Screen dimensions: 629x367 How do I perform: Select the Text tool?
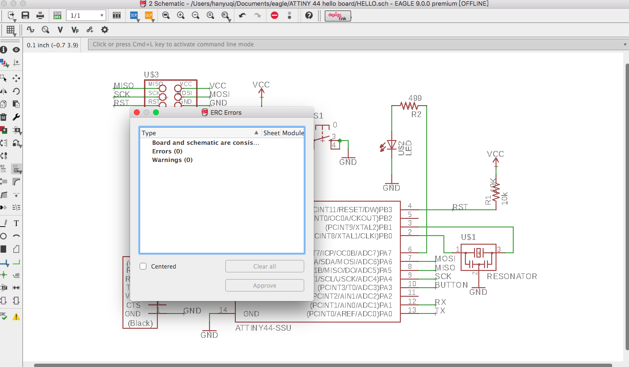[16, 223]
